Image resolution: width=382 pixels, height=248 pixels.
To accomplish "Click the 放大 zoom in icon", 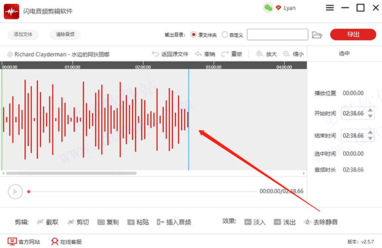I will [260, 54].
